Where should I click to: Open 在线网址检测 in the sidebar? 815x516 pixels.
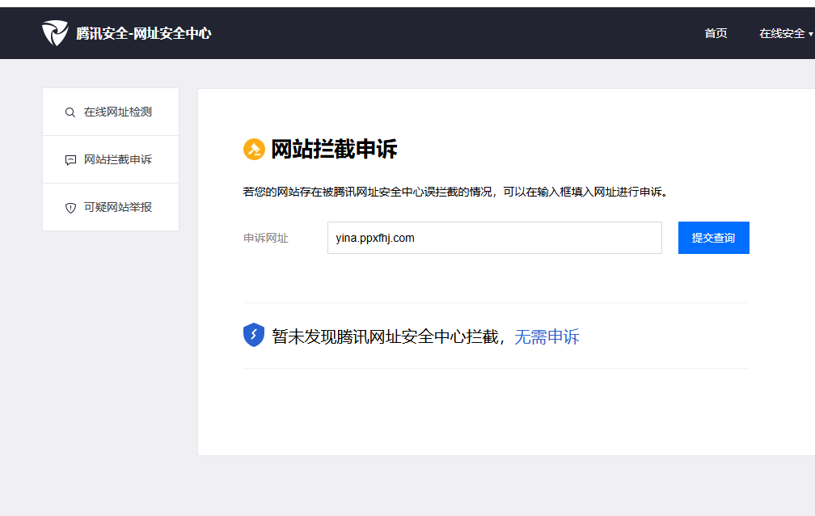tap(111, 112)
